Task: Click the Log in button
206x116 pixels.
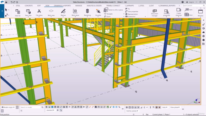Action: [x=190, y=2]
